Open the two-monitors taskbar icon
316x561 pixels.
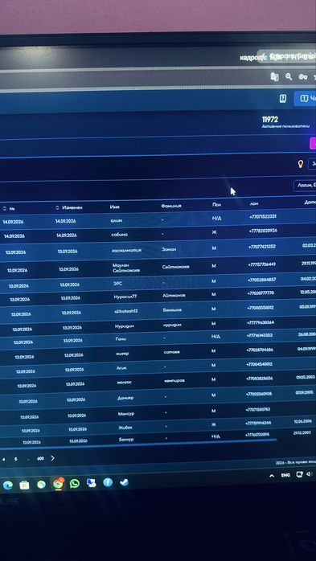pos(91,483)
